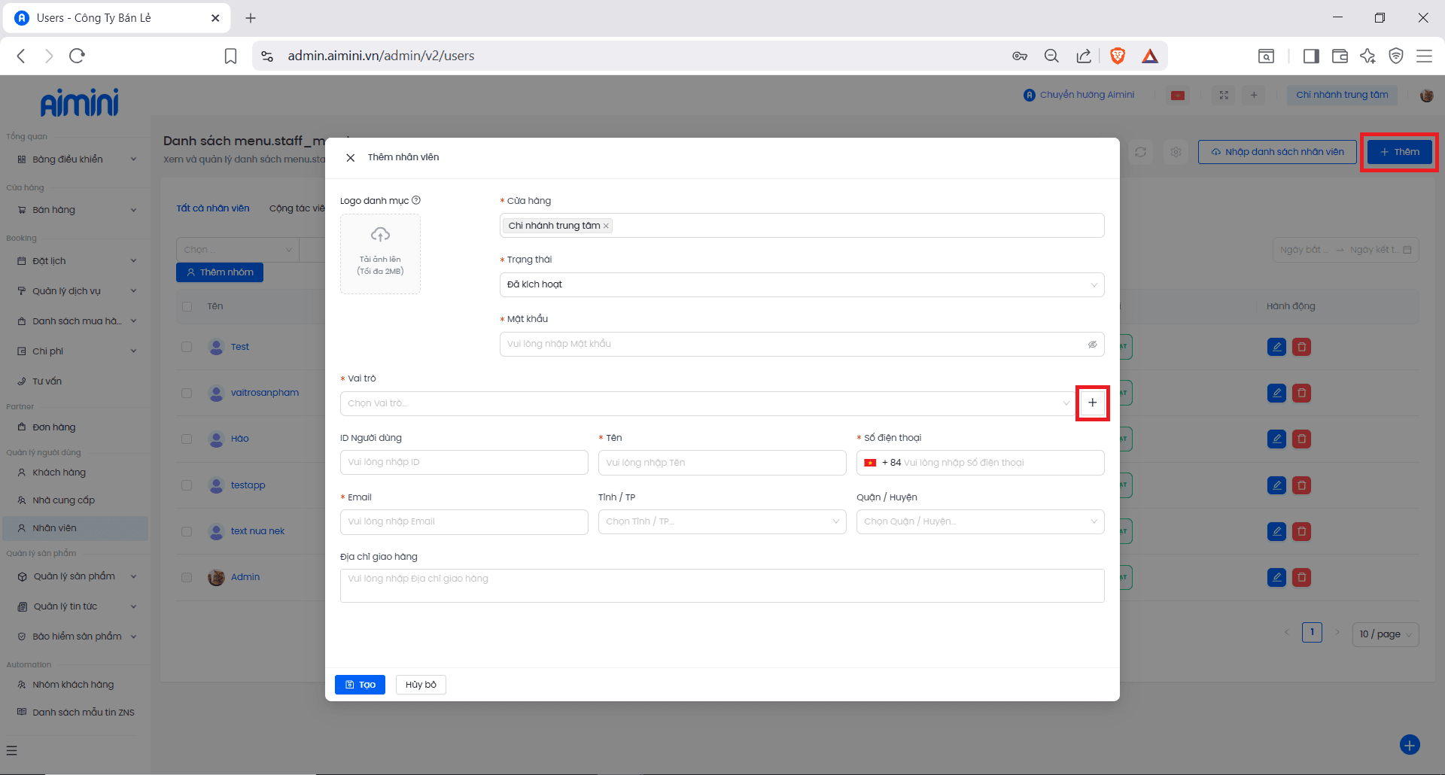Viewport: 1445px width, 775px height.
Task: Click the plus icon beside Vai trò field
Action: 1092,403
